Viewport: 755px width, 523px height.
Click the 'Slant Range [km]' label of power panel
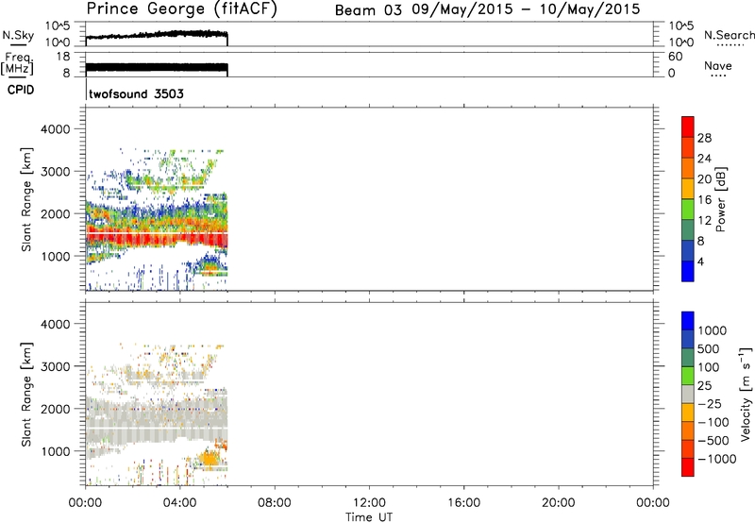pyautogui.click(x=26, y=199)
